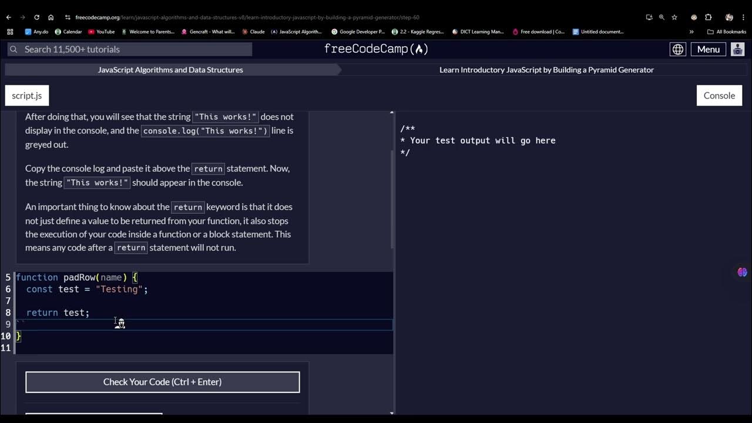Click the install app icon in address bar
The height and width of the screenshot is (423, 752).
click(649, 17)
